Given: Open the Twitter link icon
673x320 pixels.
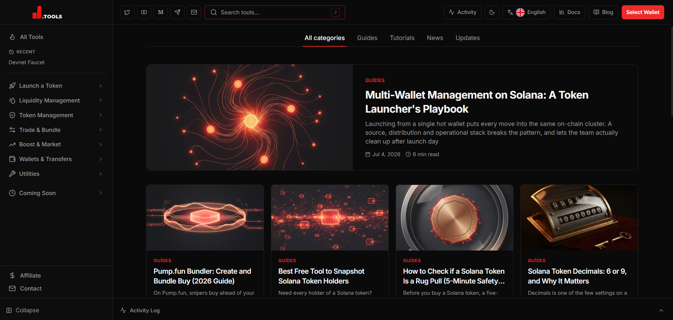Looking at the screenshot, I should point(127,12).
